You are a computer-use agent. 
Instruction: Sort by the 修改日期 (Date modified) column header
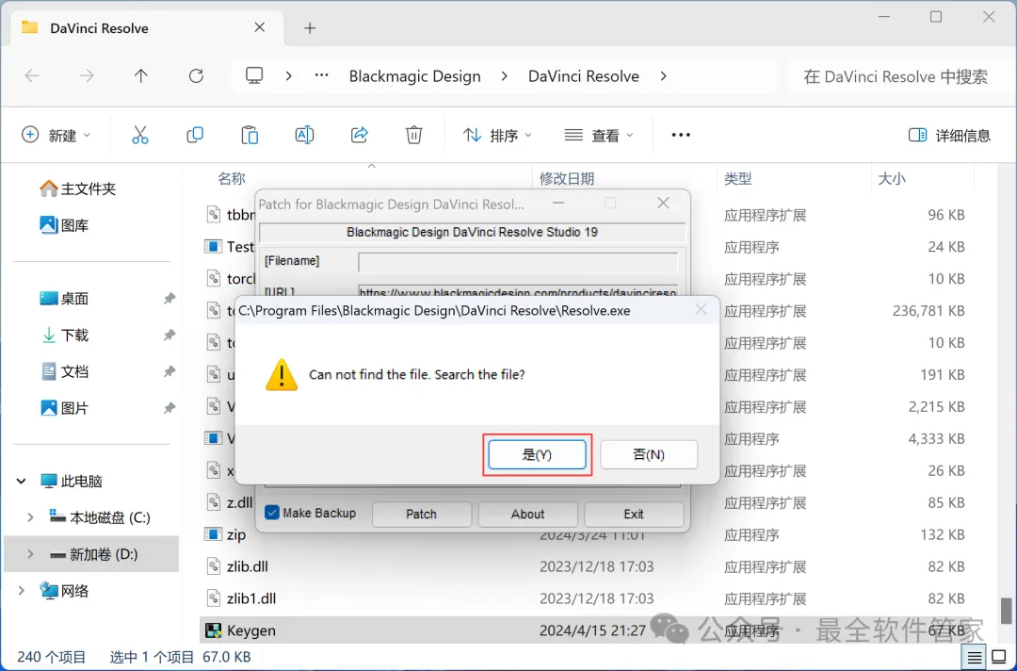(567, 178)
